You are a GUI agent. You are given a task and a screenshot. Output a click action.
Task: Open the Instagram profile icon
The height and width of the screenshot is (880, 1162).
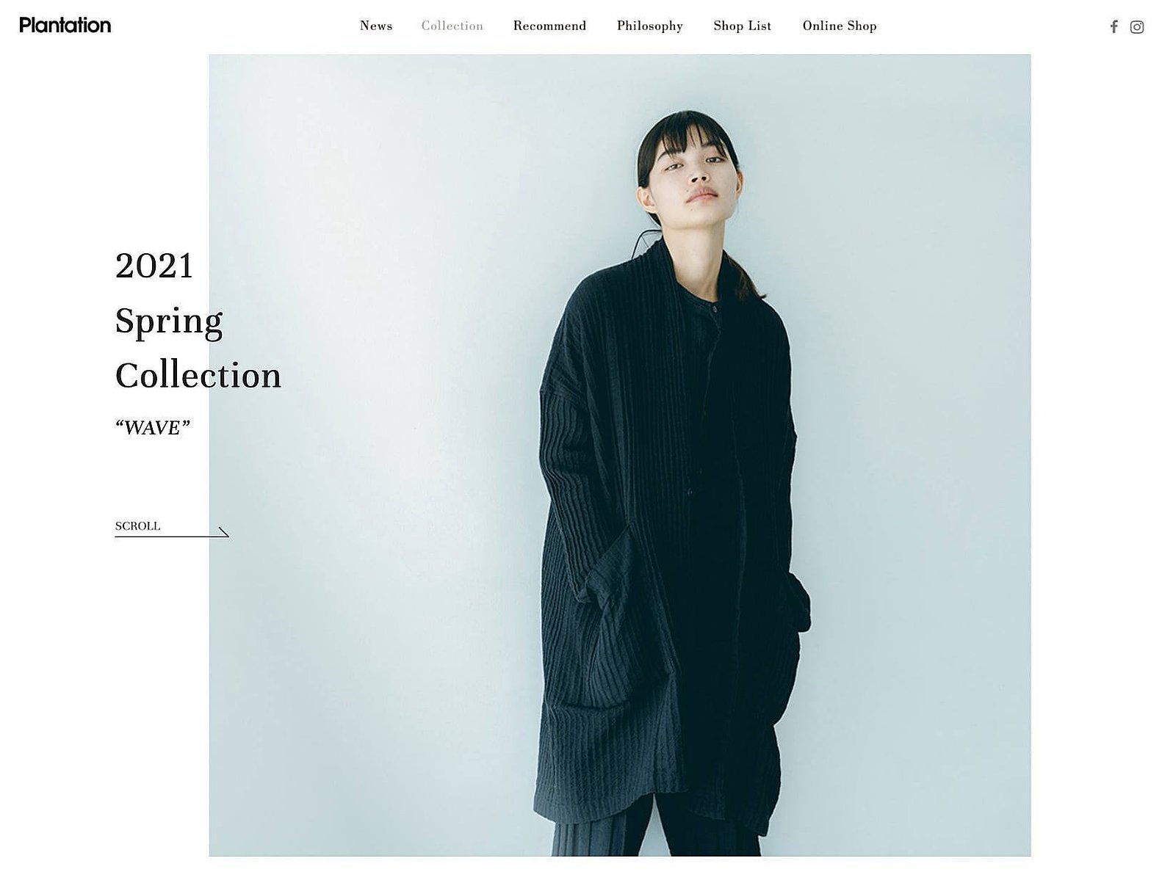(1137, 27)
